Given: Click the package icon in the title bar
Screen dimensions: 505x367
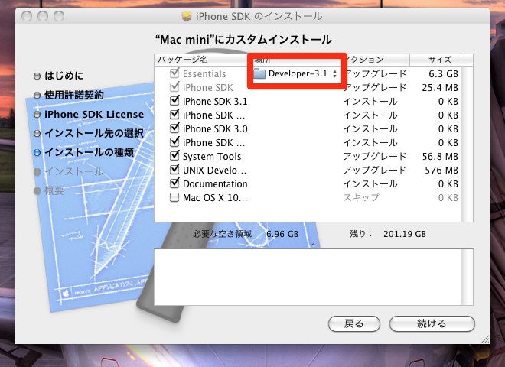Looking at the screenshot, I should tap(185, 15).
